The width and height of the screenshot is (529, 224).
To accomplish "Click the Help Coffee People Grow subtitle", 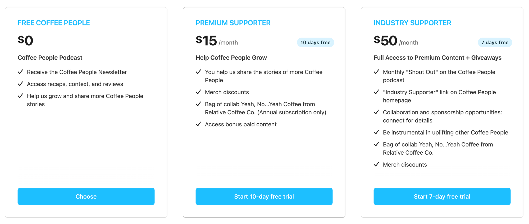I will click(231, 58).
